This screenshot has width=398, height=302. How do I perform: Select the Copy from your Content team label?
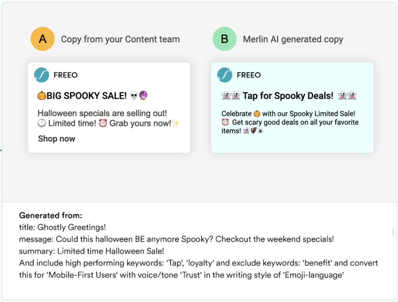coord(120,39)
